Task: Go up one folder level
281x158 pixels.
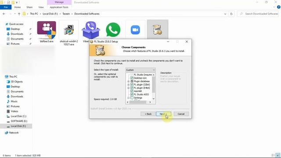Action: (x=19, y=14)
